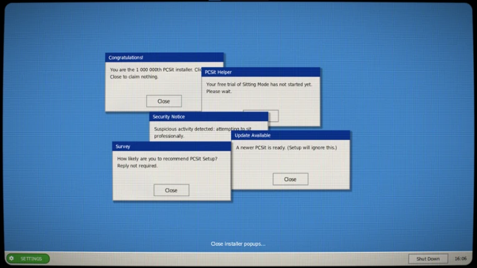The width and height of the screenshot is (477, 268).
Task: Click the 16:06 clock
Action: 460,259
